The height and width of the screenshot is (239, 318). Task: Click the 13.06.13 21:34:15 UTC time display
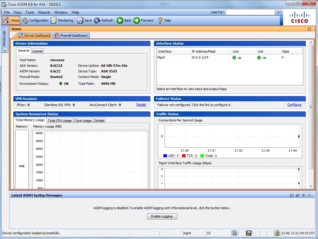298,233
